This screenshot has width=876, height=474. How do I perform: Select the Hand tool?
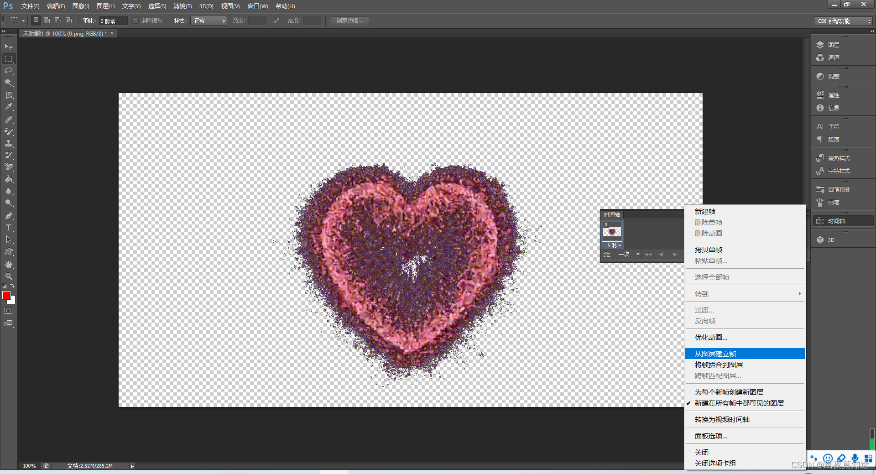click(9, 265)
